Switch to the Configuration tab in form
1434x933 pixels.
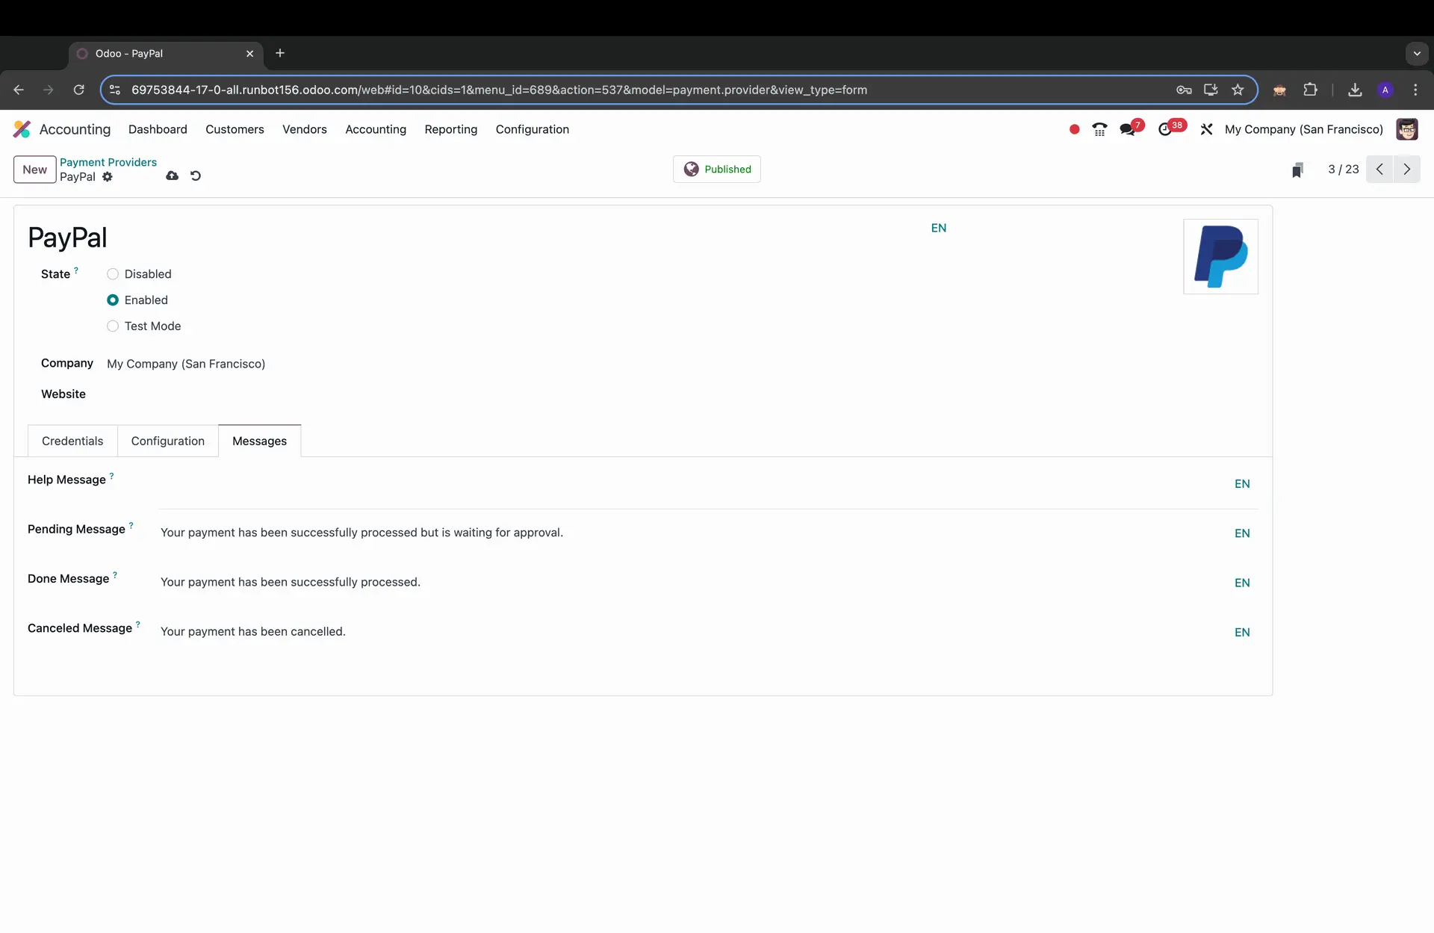(168, 441)
